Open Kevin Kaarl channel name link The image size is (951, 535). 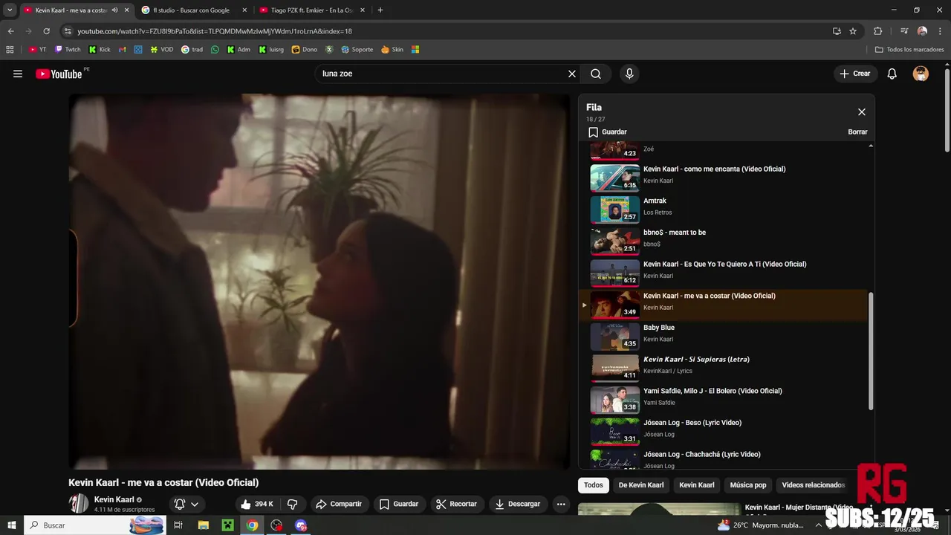tap(114, 500)
